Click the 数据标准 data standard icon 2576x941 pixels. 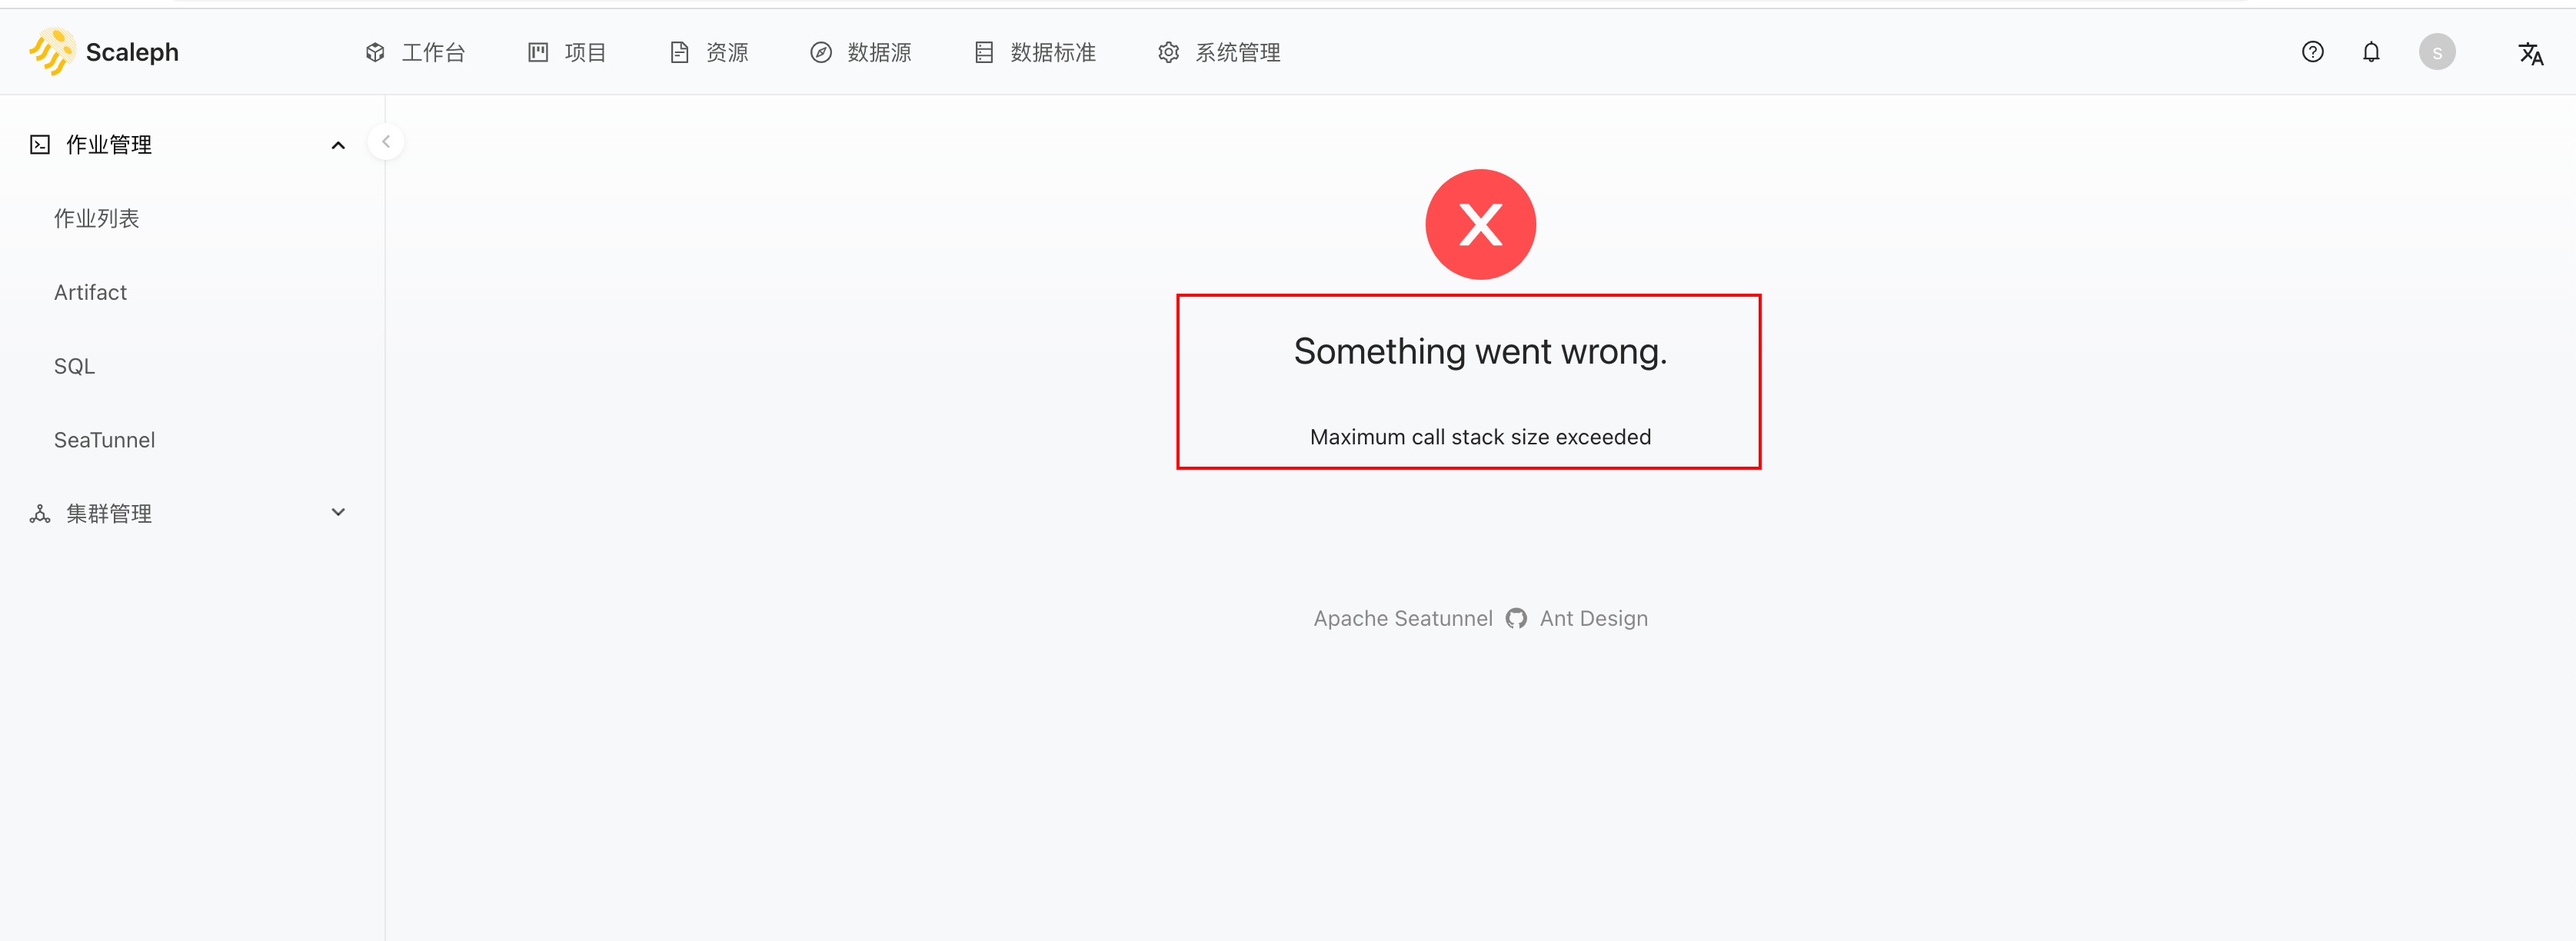coord(983,52)
